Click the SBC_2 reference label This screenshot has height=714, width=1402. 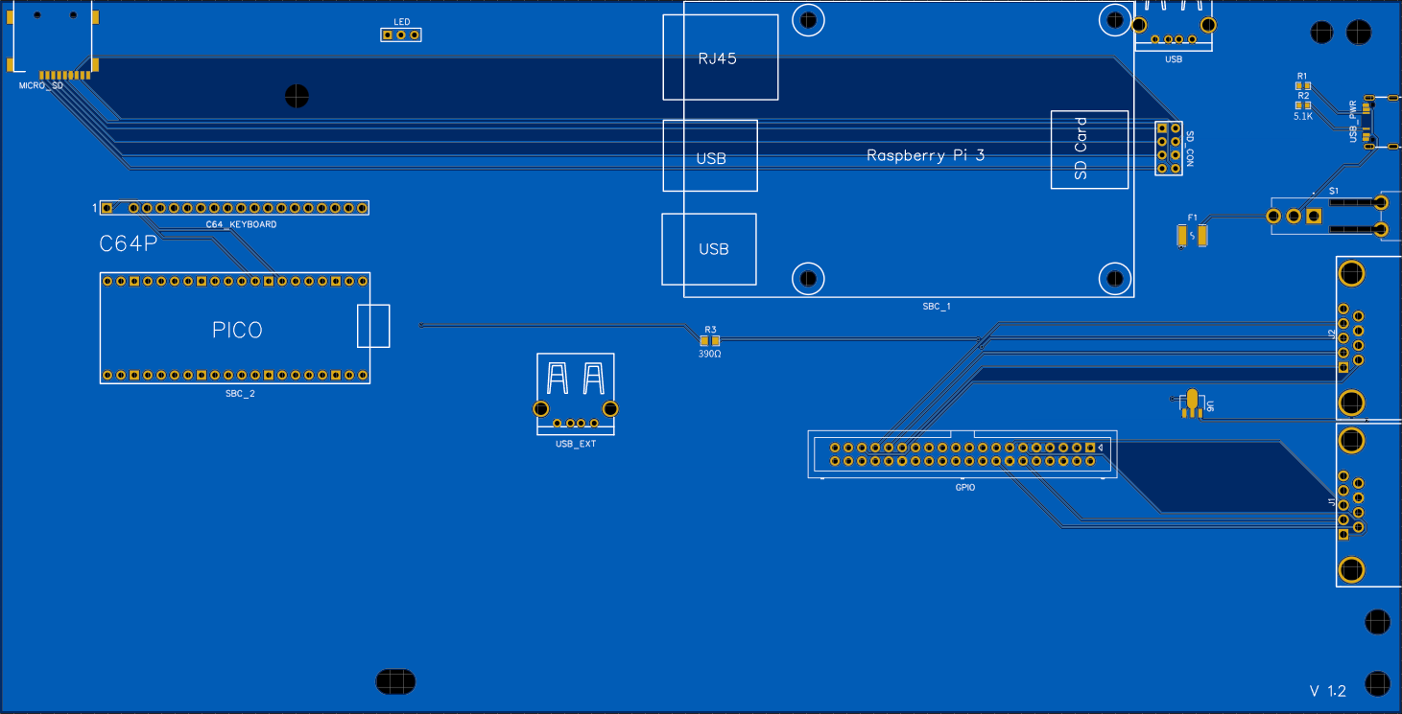[x=240, y=394]
